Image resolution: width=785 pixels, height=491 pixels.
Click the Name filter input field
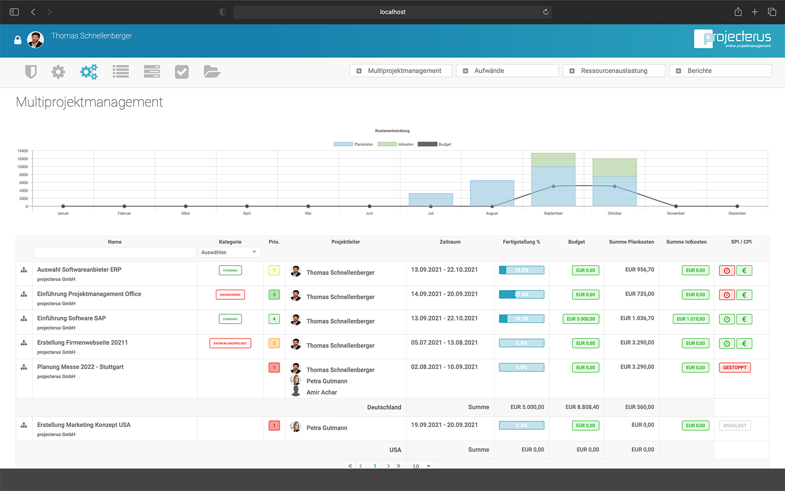(x=114, y=253)
